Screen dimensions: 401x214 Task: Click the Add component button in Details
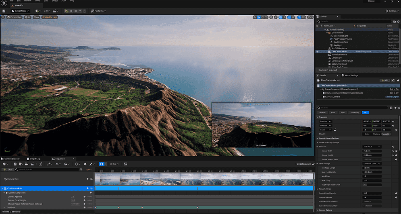pos(384,80)
